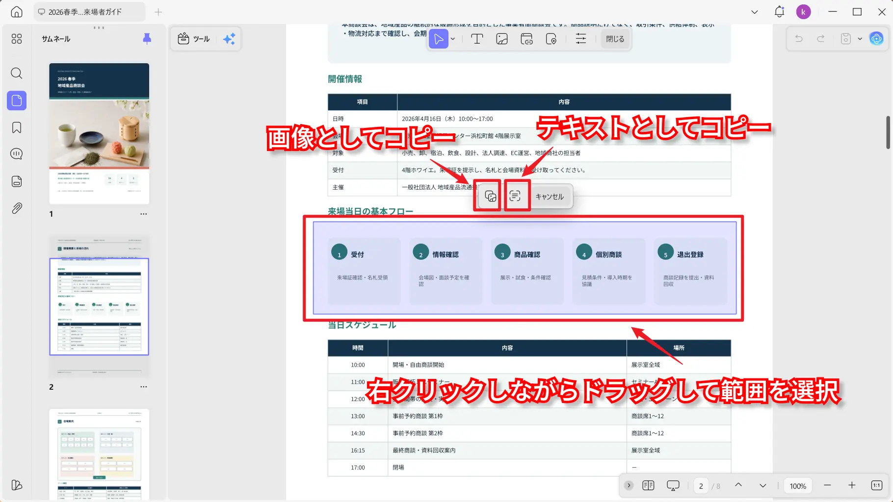Viewport: 893px width, 502px height.
Task: Toggle the reading view book icon
Action: tap(648, 485)
